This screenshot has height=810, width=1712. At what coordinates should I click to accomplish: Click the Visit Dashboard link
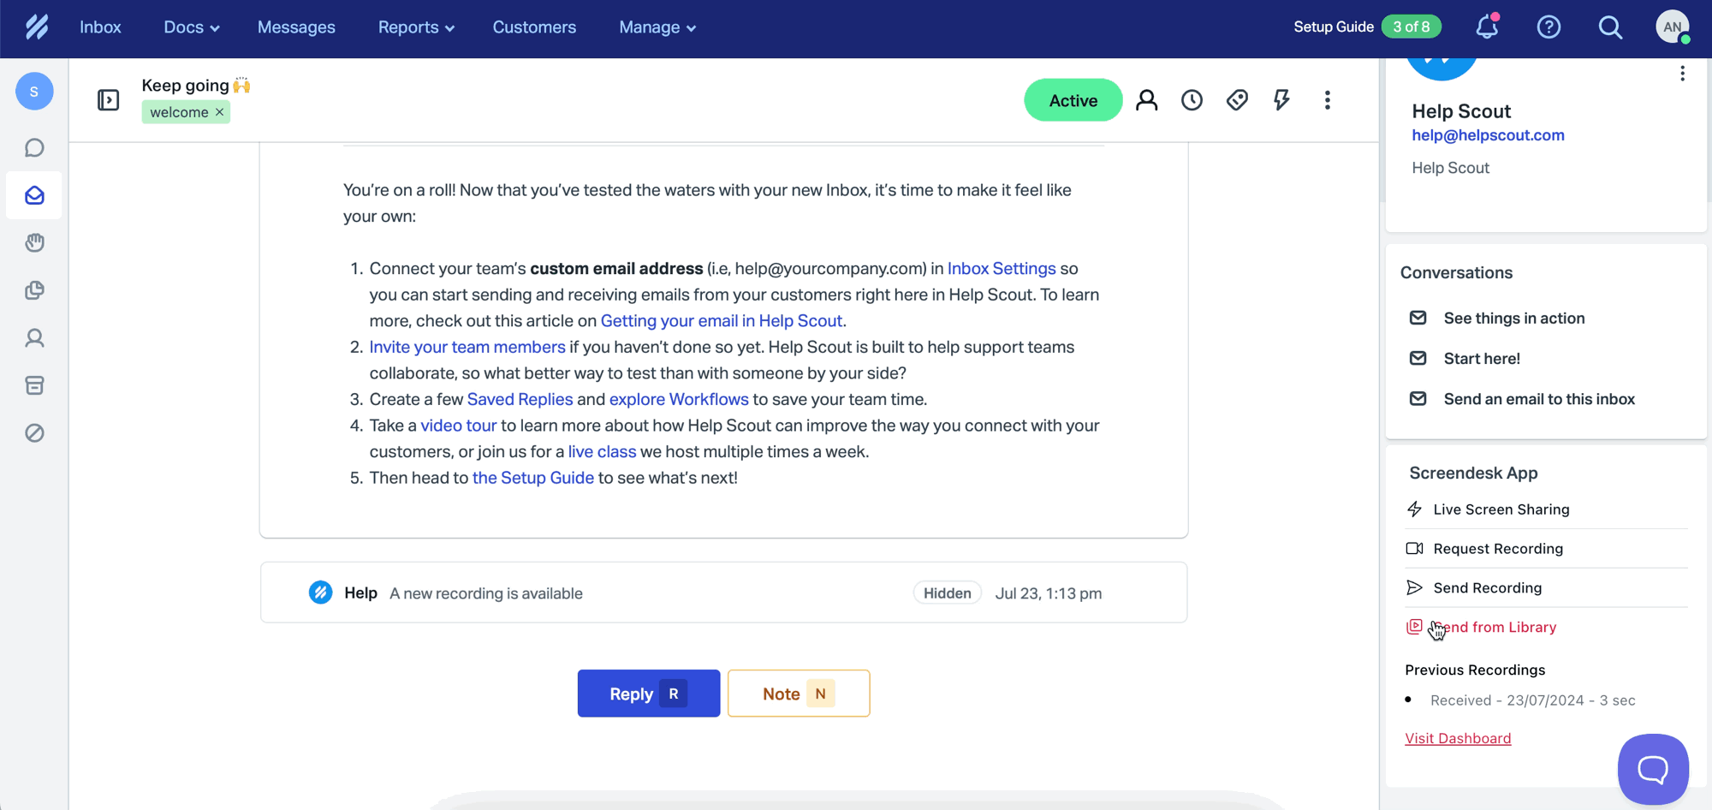tap(1458, 737)
